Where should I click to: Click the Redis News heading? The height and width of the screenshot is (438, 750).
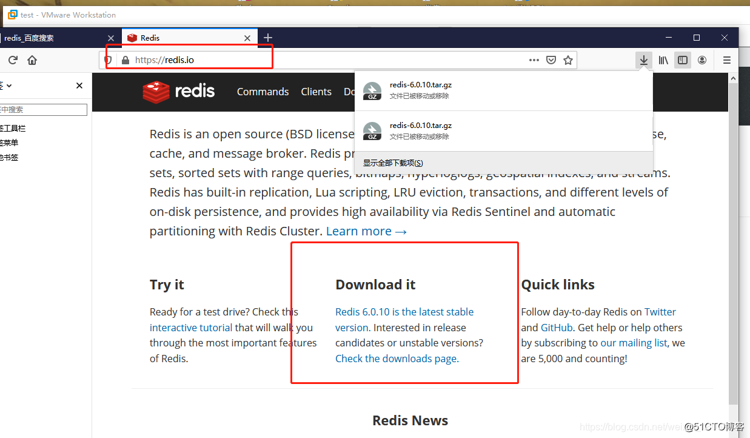tap(410, 420)
